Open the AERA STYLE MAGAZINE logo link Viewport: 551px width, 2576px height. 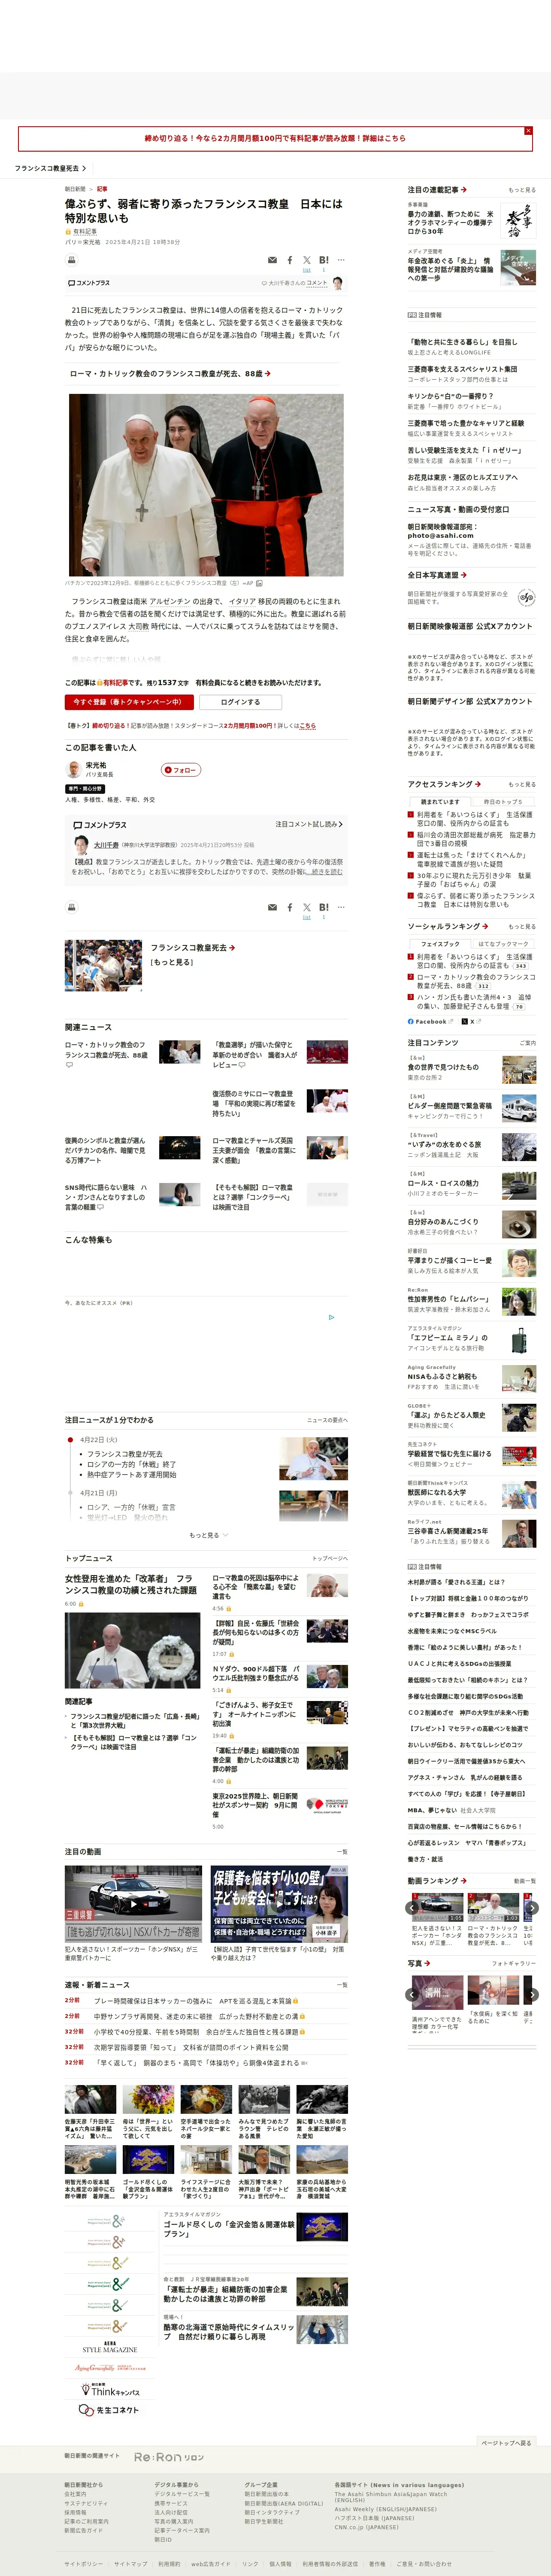click(110, 2346)
